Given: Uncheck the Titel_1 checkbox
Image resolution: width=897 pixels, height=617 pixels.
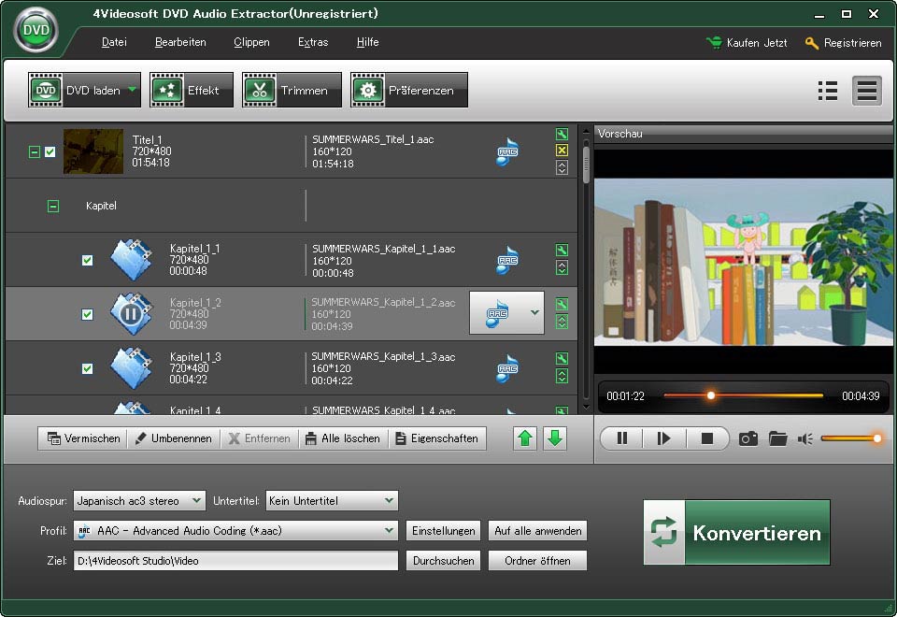Looking at the screenshot, I should 50,151.
